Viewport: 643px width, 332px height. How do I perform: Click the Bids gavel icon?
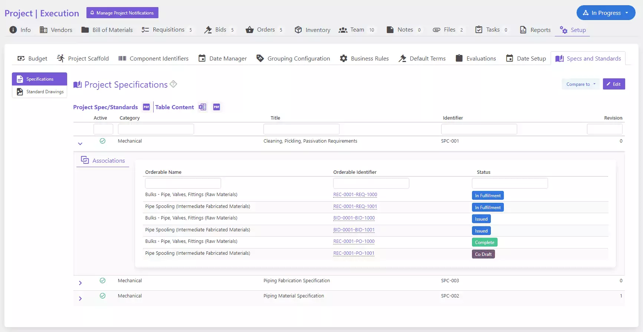pos(208,30)
